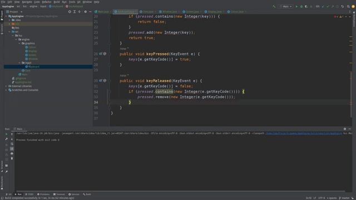356x200 pixels.
Task: Open the Terminal tool window
Action: pos(59,194)
